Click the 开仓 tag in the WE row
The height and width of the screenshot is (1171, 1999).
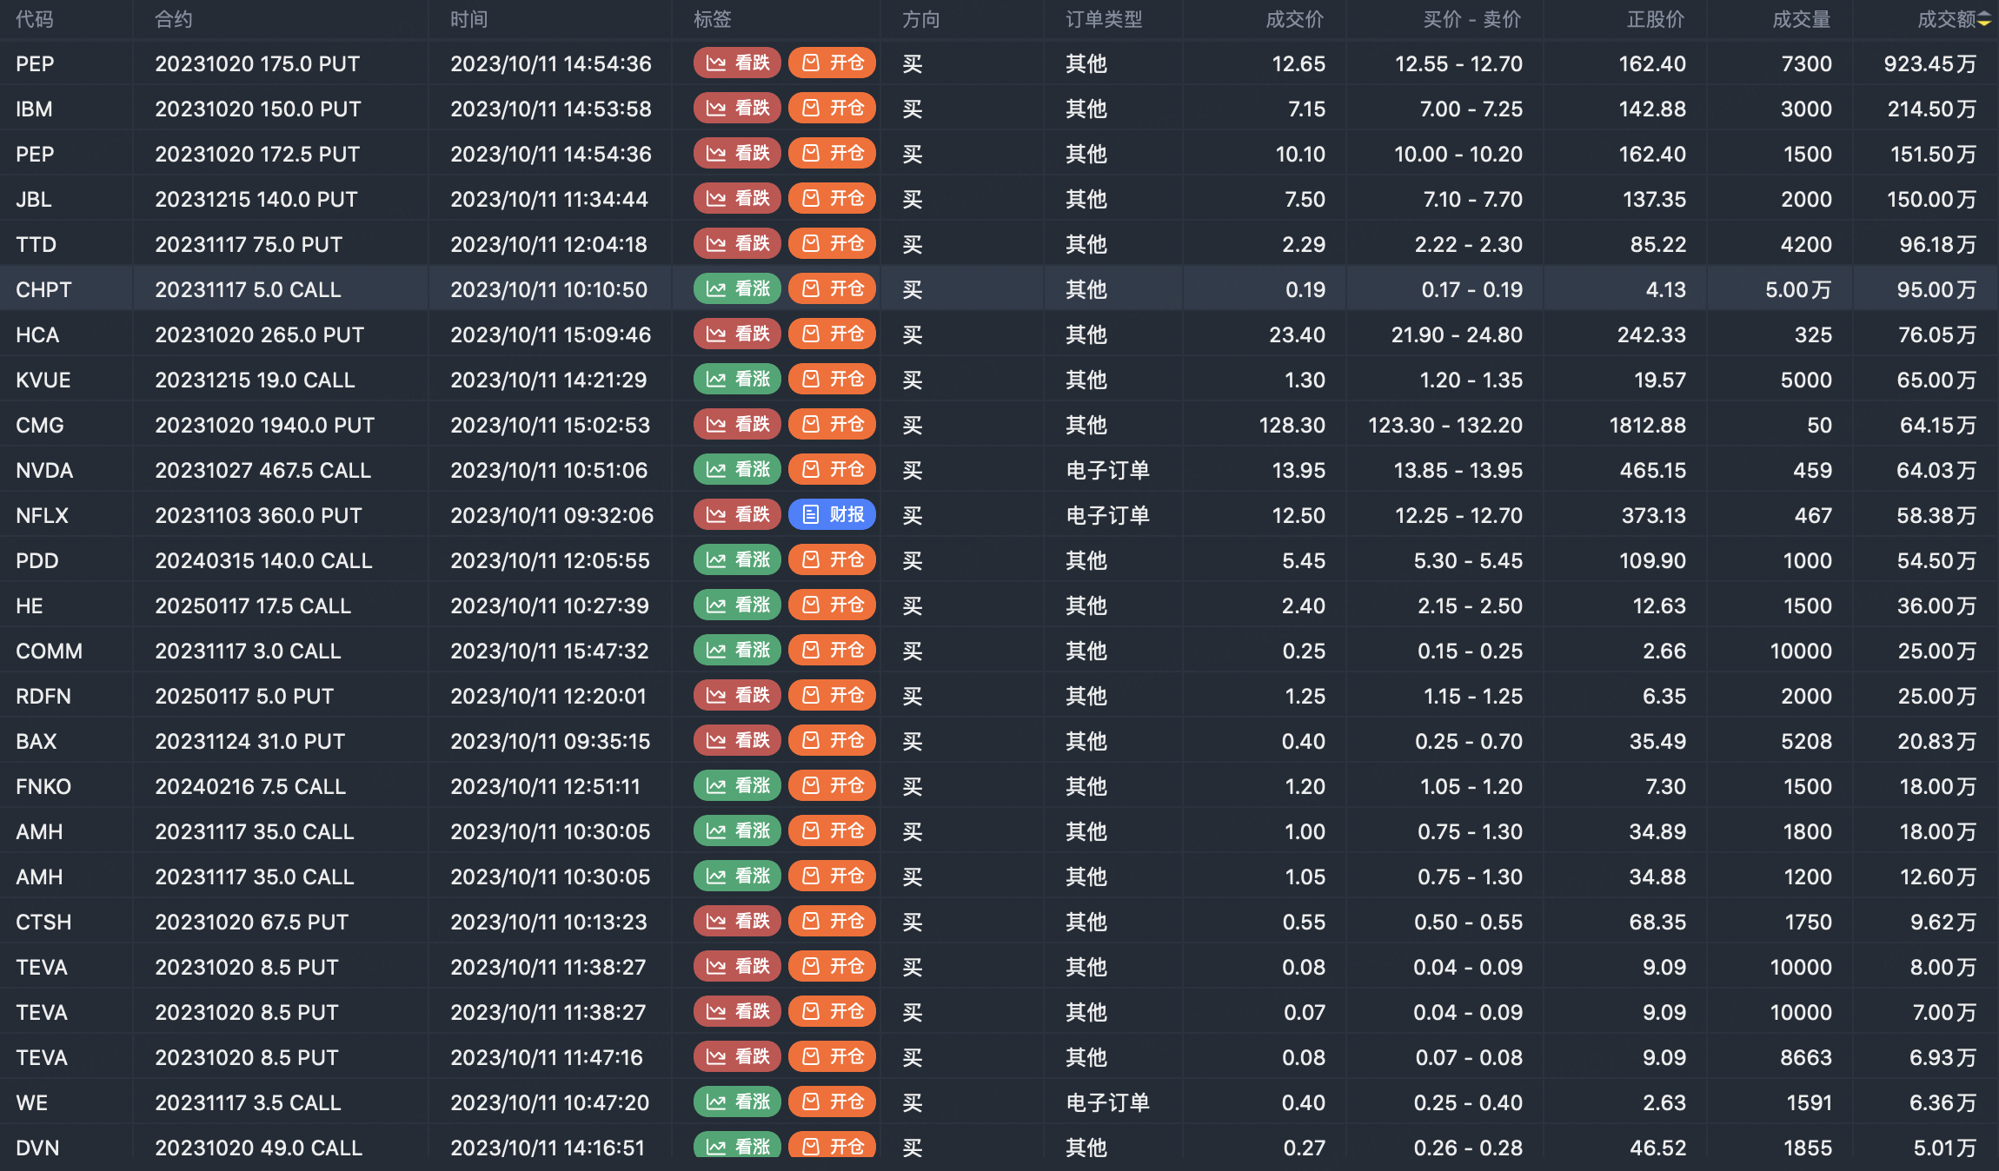[832, 1102]
